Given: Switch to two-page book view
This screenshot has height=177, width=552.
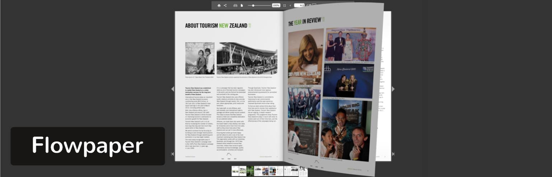Looking at the screenshot, I should click(x=235, y=5).
